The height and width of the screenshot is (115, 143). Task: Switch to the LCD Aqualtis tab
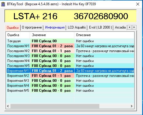click(77, 27)
